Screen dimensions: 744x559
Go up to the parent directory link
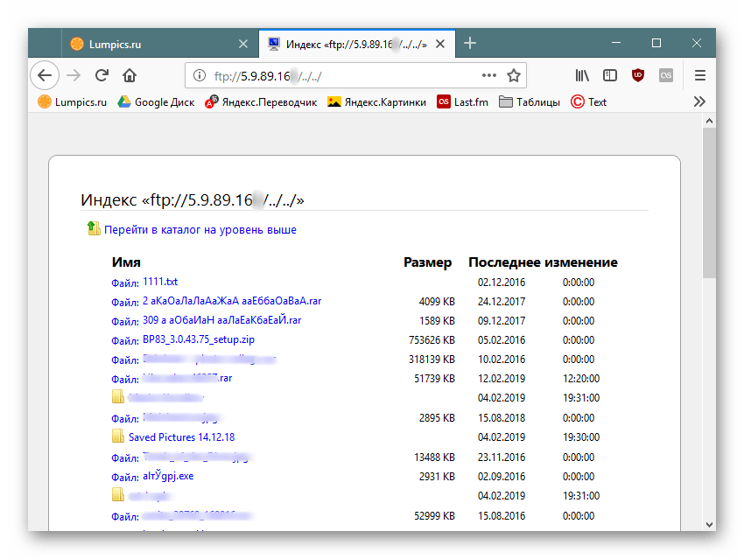coord(200,230)
